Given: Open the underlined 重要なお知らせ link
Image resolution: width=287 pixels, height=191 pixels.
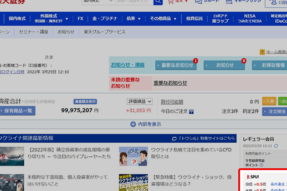Looking at the screenshot, I should tap(170, 83).
